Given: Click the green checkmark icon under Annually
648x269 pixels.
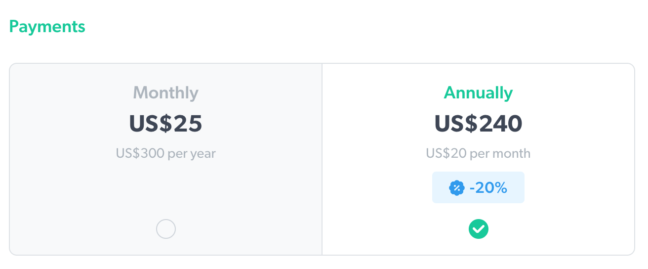Looking at the screenshot, I should point(478,229).
